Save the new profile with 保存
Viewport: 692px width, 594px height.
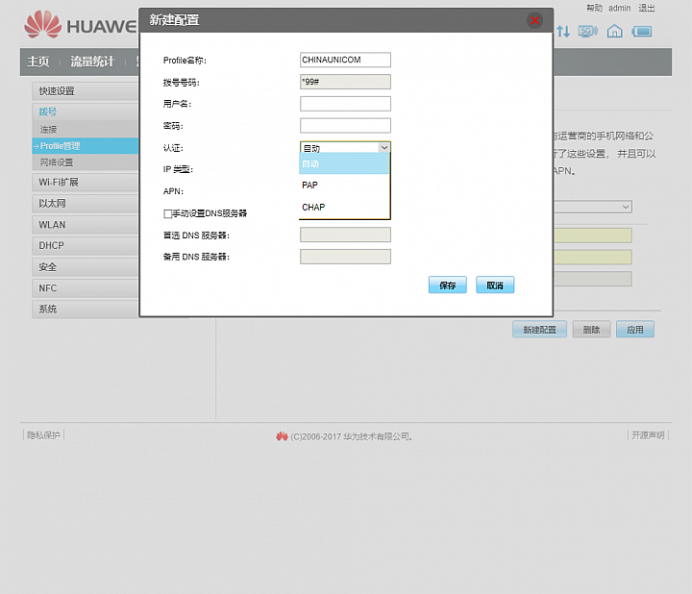coord(448,285)
